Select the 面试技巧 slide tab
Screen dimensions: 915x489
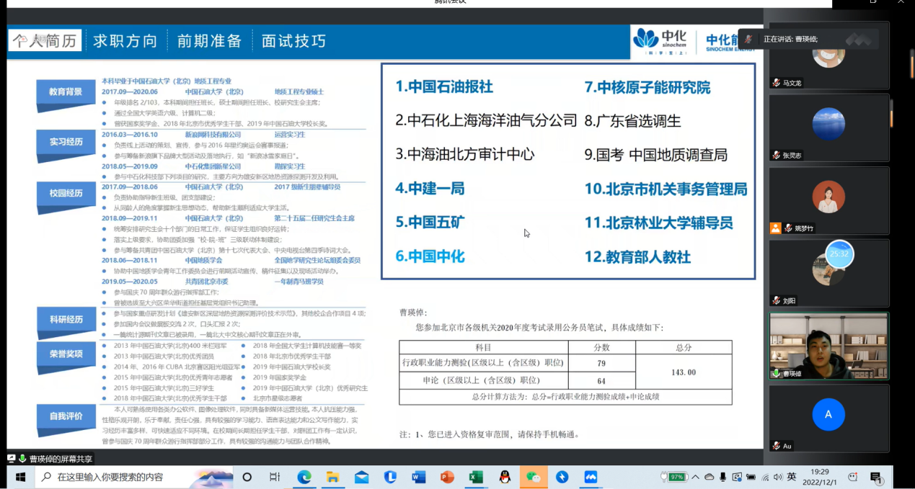pyautogui.click(x=293, y=41)
